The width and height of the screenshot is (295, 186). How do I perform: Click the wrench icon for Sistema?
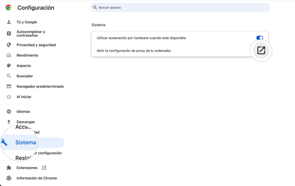tap(4, 143)
